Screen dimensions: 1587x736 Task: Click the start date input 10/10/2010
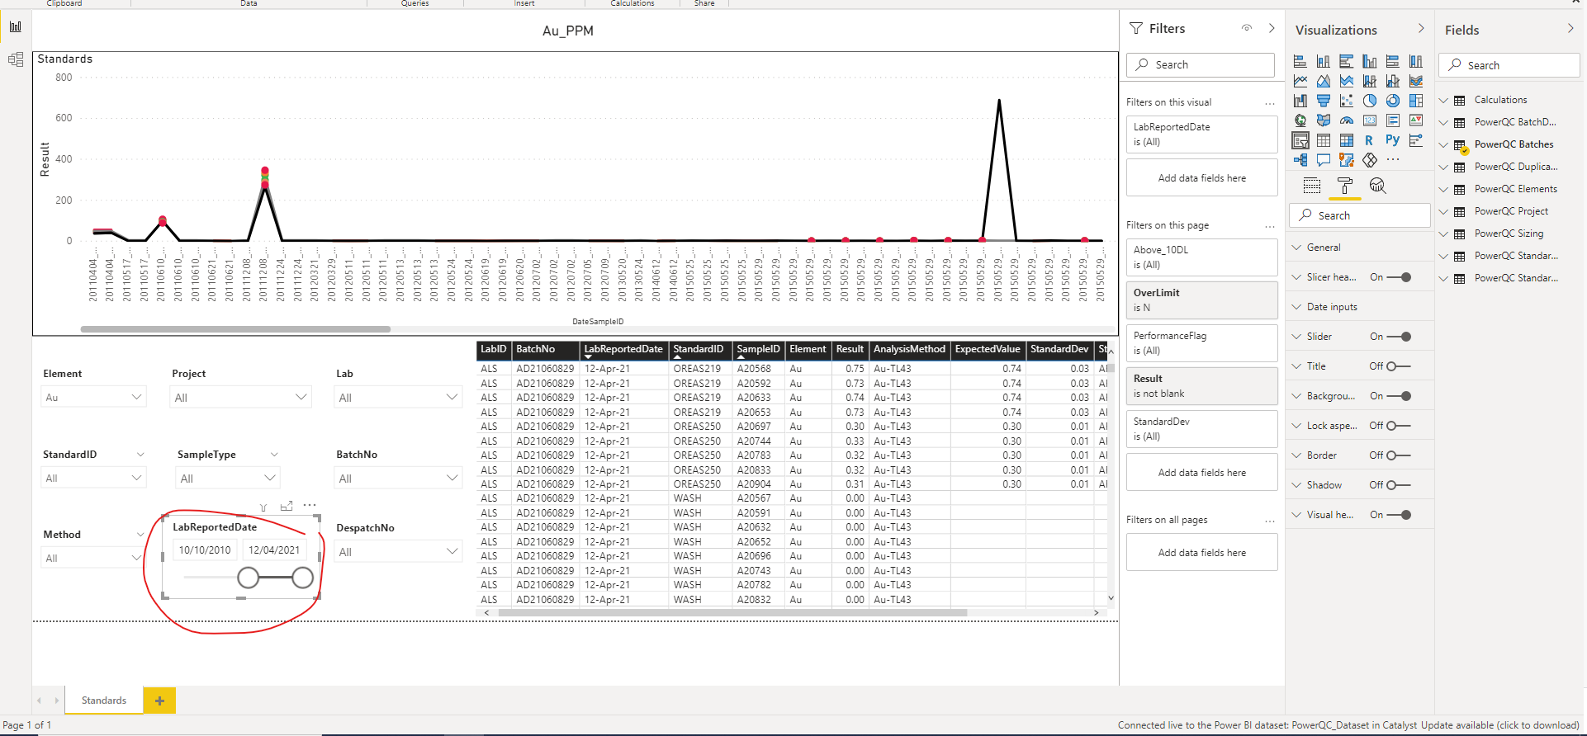pos(205,550)
